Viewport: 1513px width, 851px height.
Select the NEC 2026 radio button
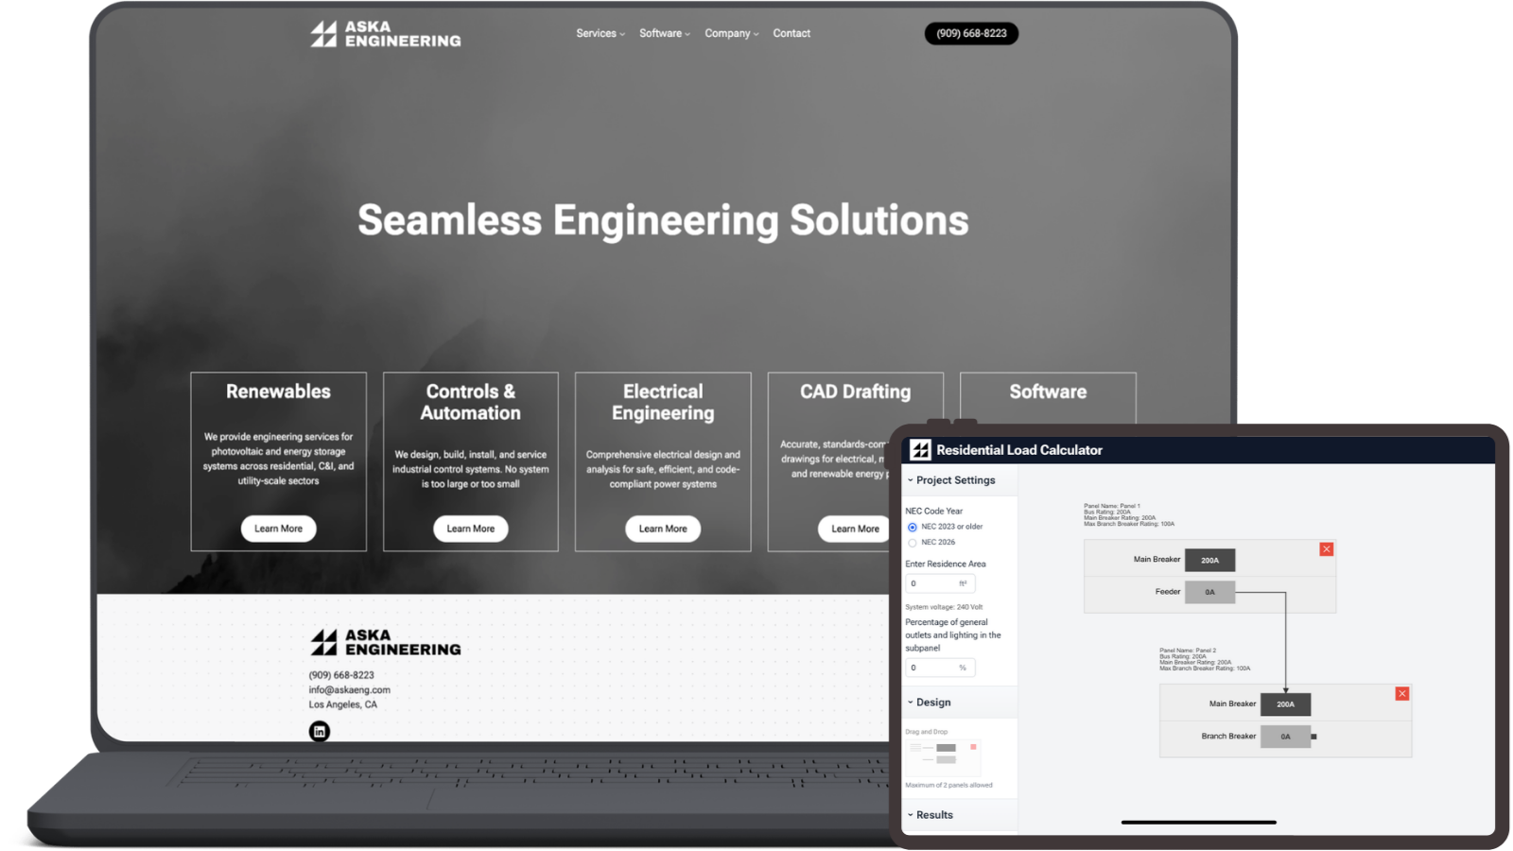click(913, 543)
